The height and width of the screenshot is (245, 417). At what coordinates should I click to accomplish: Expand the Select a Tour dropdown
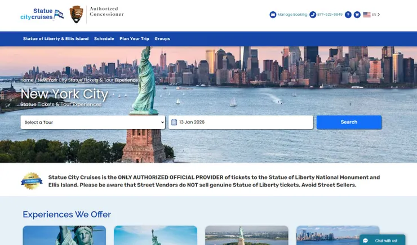93,122
